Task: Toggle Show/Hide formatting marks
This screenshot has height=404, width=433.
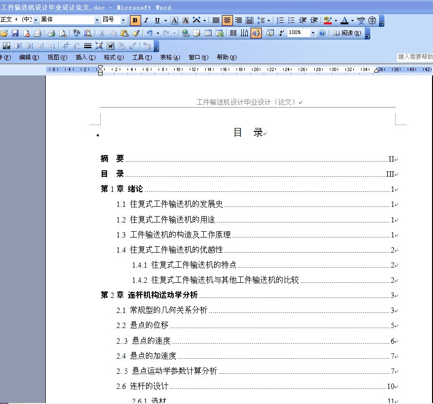Action: point(281,33)
